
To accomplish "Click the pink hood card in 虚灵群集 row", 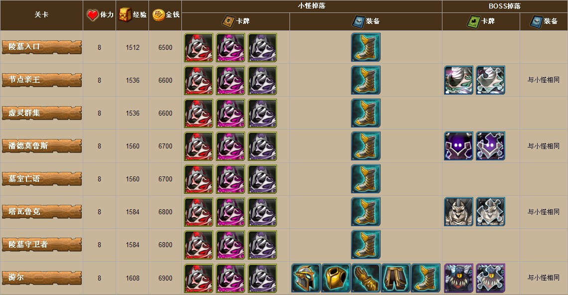I will click(x=230, y=114).
